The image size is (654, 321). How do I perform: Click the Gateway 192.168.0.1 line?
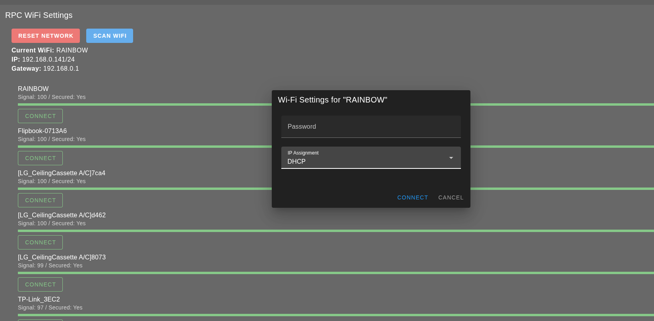point(45,68)
